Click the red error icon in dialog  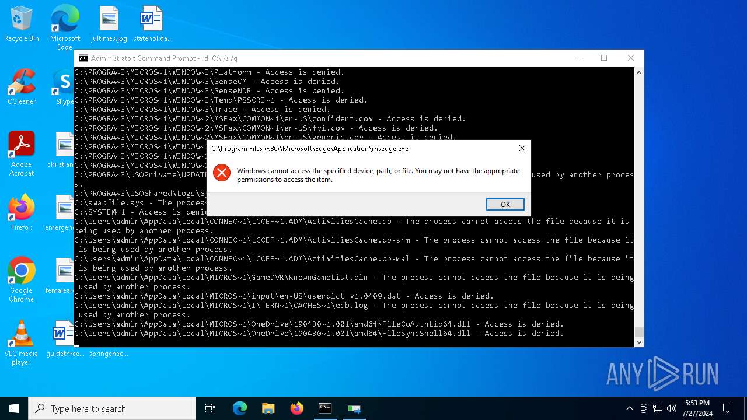[222, 173]
